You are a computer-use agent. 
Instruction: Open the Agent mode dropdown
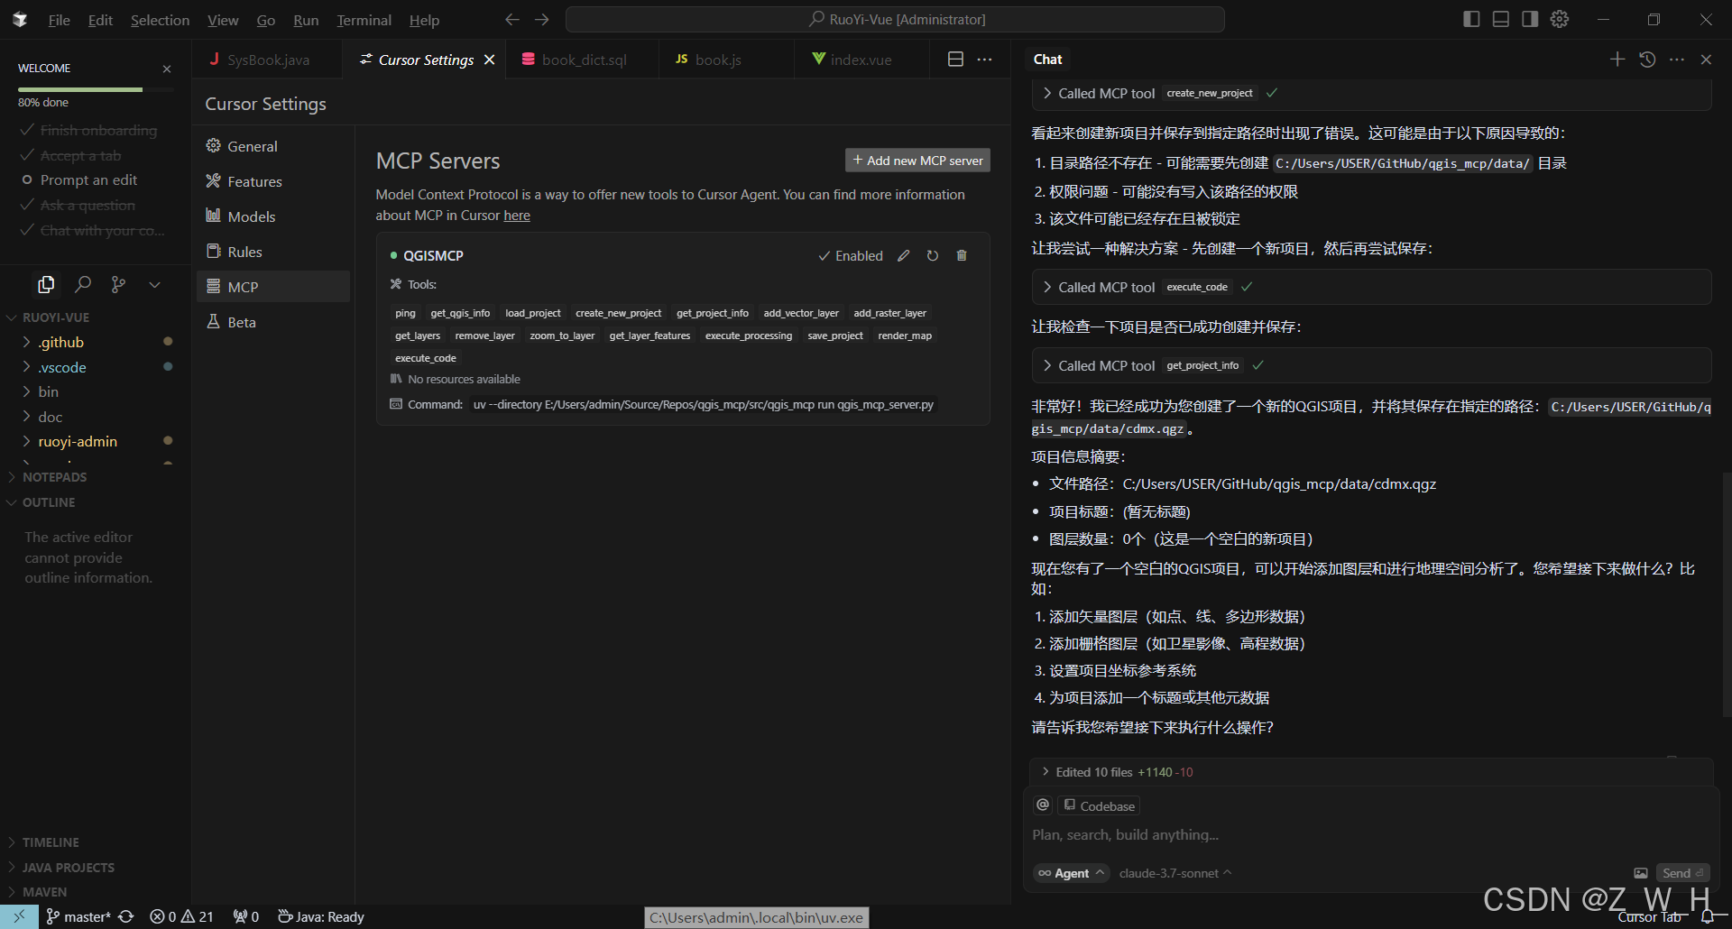[x=1071, y=873]
